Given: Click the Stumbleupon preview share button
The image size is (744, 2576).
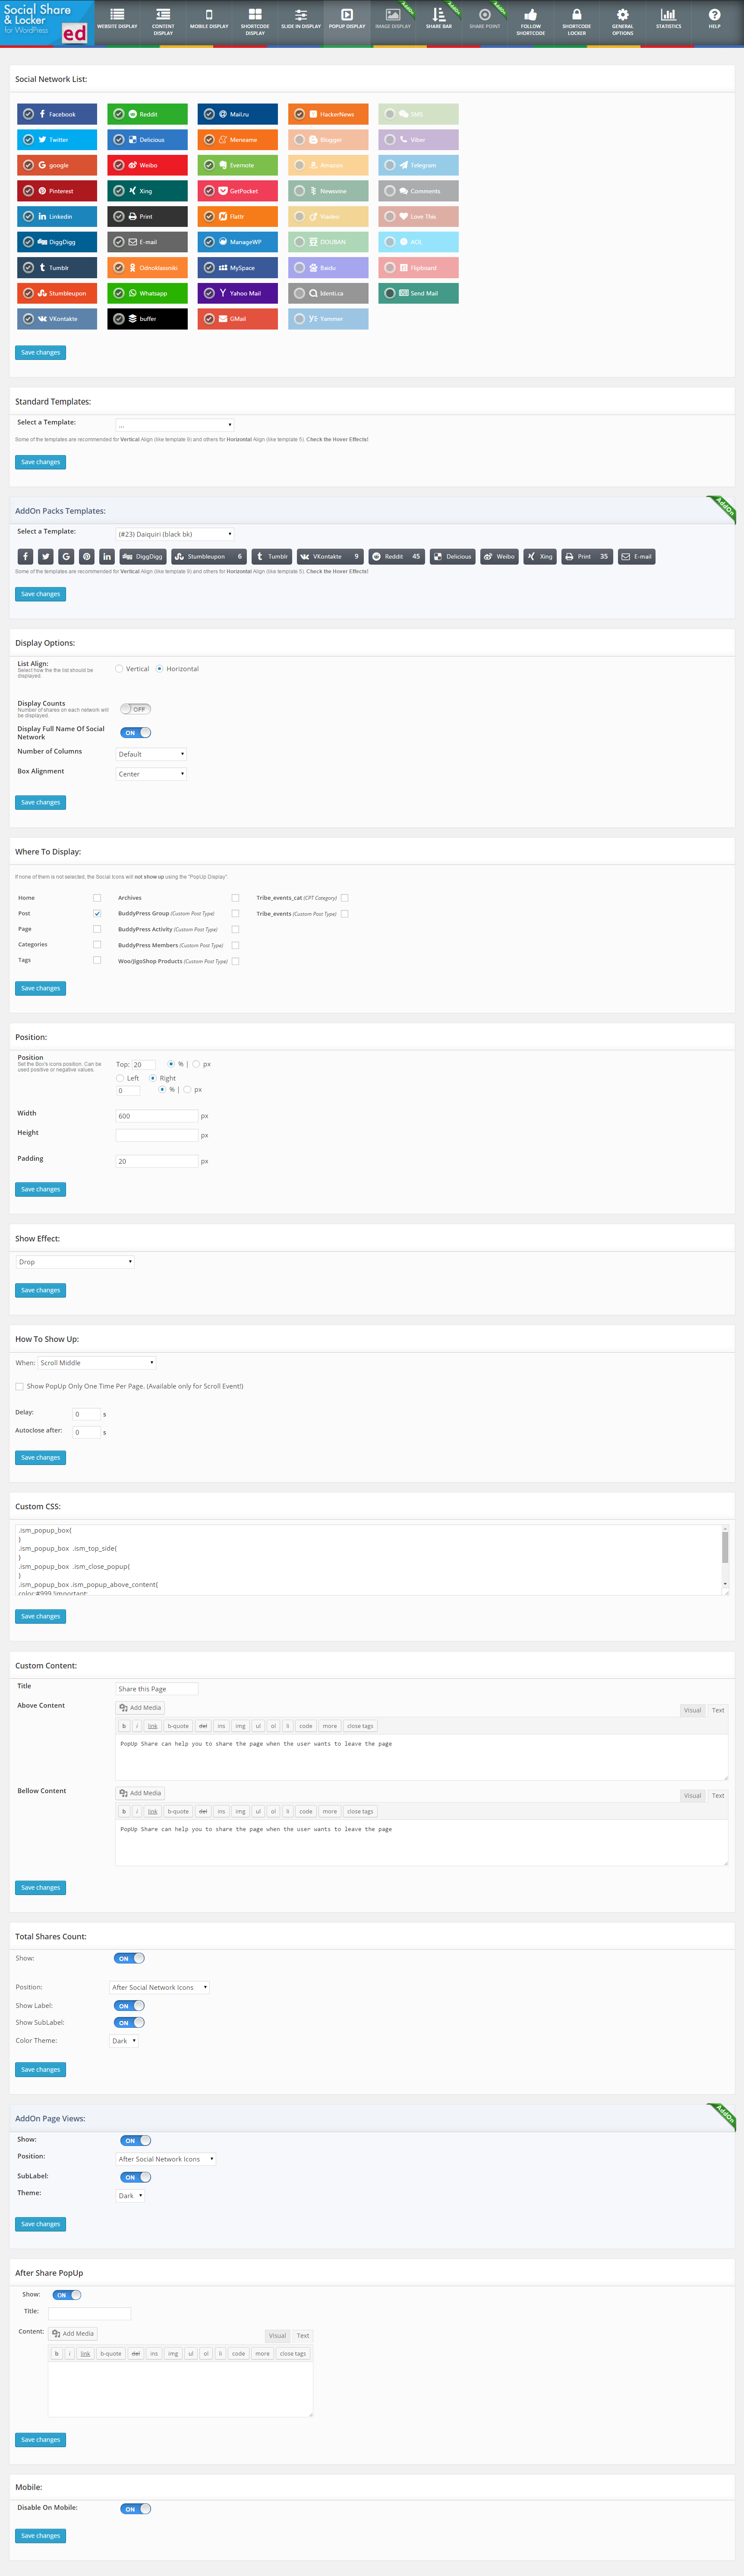Looking at the screenshot, I should point(208,556).
